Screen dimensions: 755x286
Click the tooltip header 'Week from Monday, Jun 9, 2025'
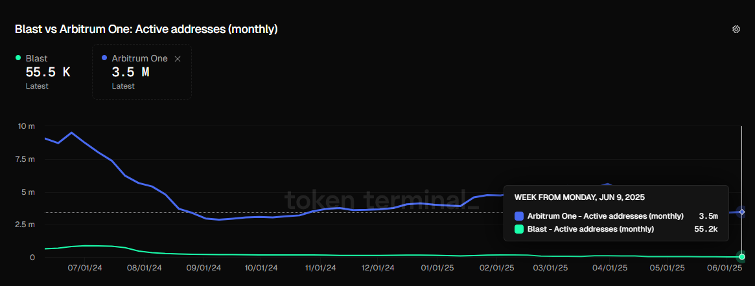[579, 197]
